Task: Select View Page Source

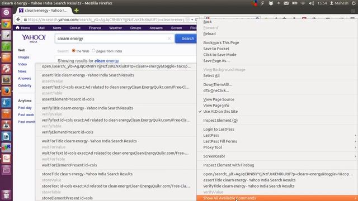Action: (x=277, y=99)
